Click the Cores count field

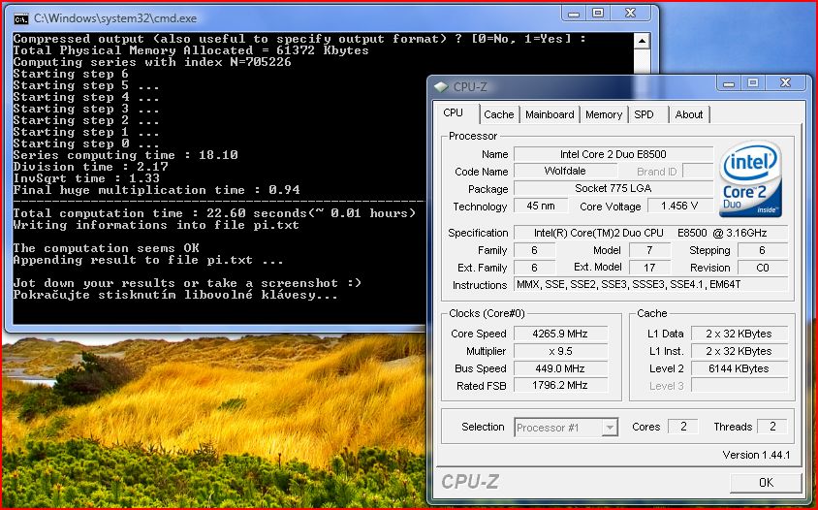coord(682,427)
